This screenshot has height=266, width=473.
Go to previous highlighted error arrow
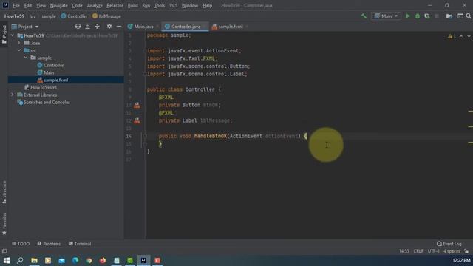[x=461, y=36]
